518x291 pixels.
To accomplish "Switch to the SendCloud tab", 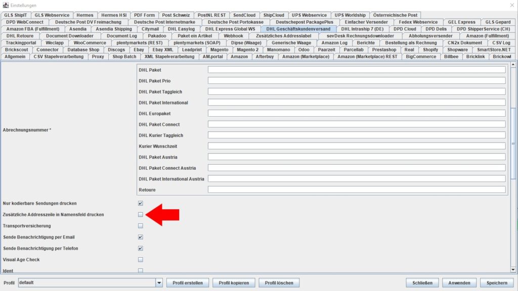I will (244, 15).
